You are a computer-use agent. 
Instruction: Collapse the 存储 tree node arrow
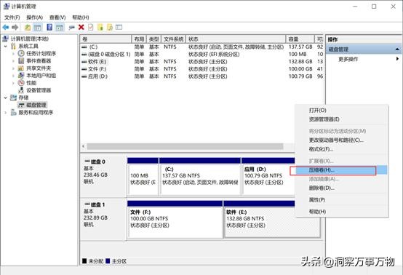click(5, 98)
